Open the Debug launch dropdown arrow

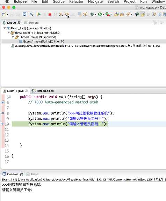[95, 15]
